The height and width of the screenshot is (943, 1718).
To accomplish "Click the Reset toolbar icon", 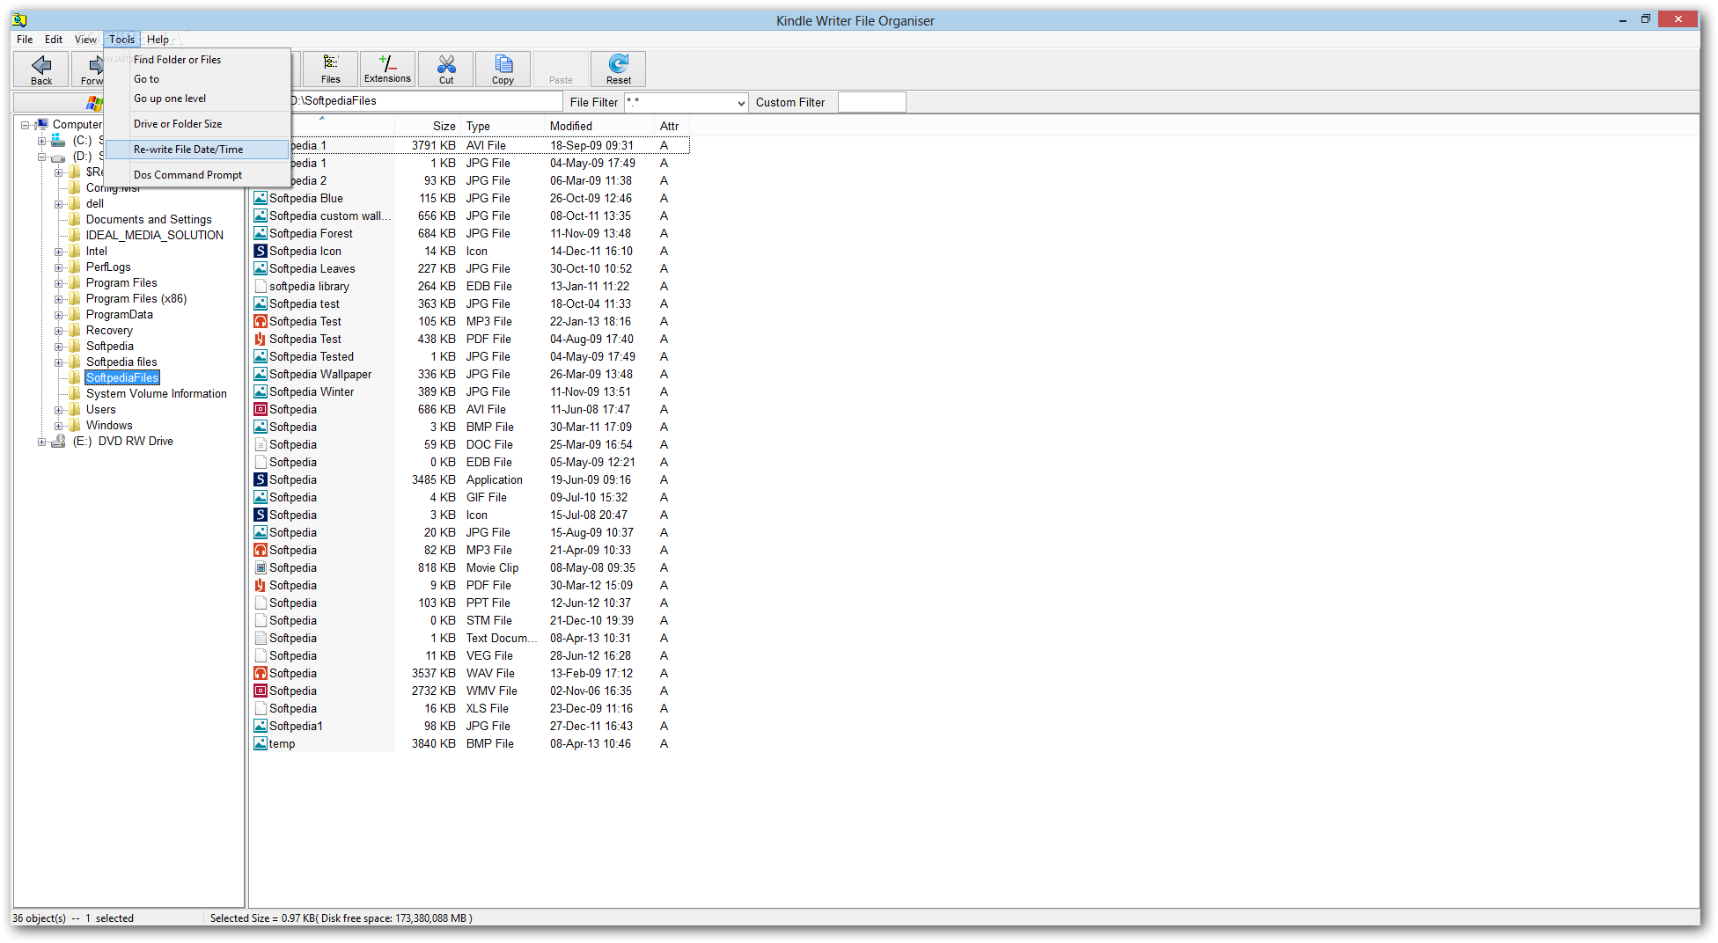I will click(619, 63).
